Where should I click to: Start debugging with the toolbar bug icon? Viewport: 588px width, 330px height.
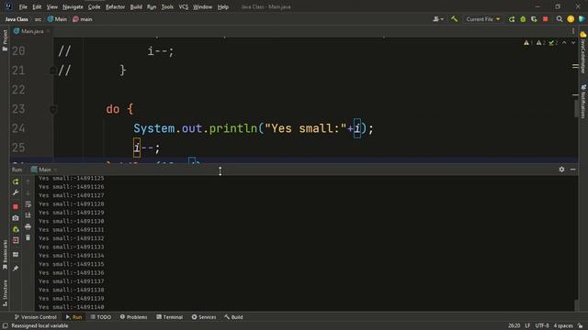(x=523, y=19)
